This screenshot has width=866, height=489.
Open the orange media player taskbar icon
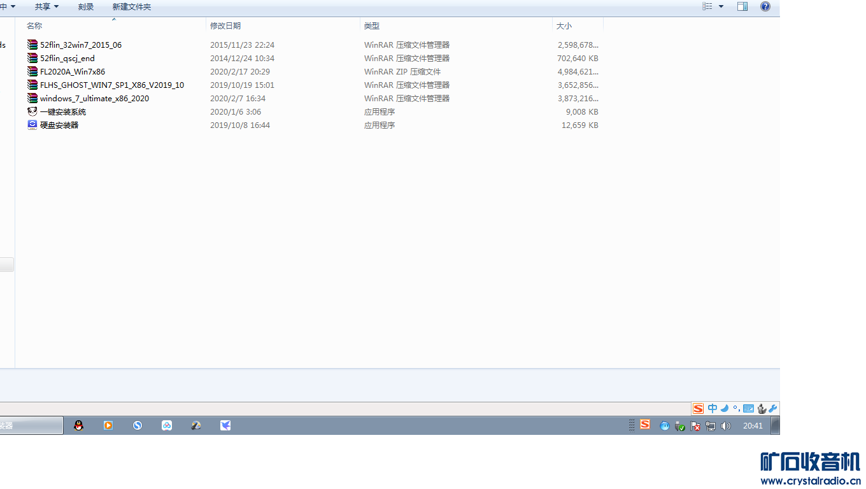click(x=108, y=425)
